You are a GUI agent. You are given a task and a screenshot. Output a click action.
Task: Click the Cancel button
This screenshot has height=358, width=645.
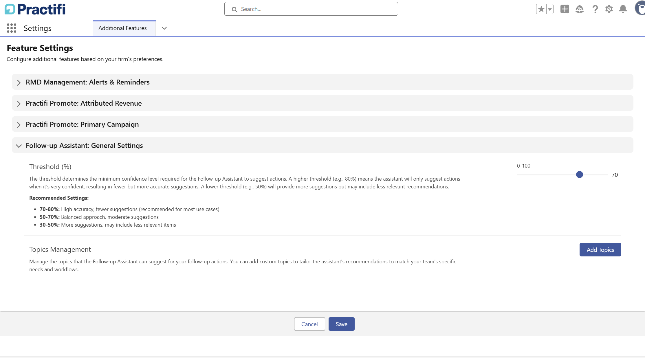(309, 324)
